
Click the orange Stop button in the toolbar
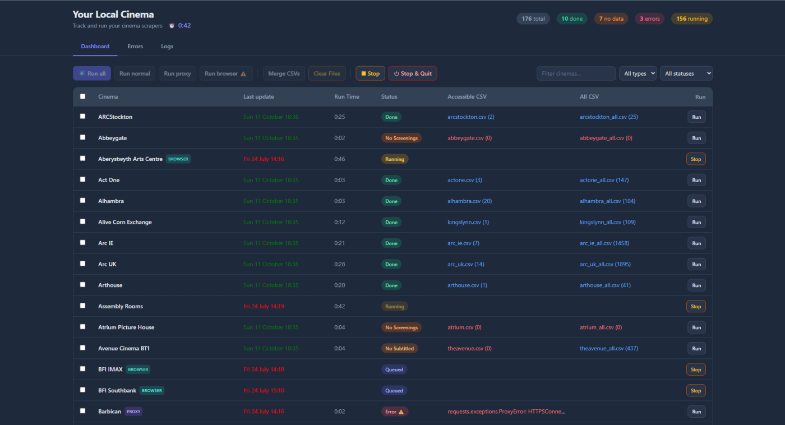point(370,73)
